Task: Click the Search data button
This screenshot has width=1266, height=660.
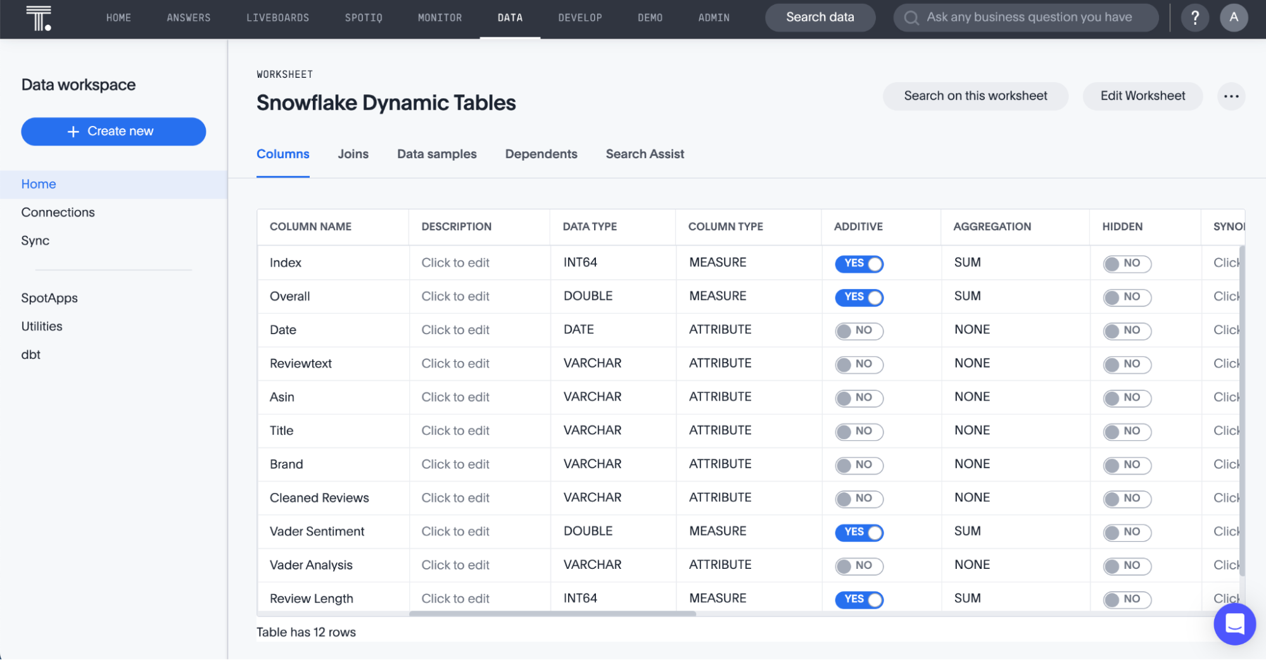Action: pyautogui.click(x=820, y=18)
